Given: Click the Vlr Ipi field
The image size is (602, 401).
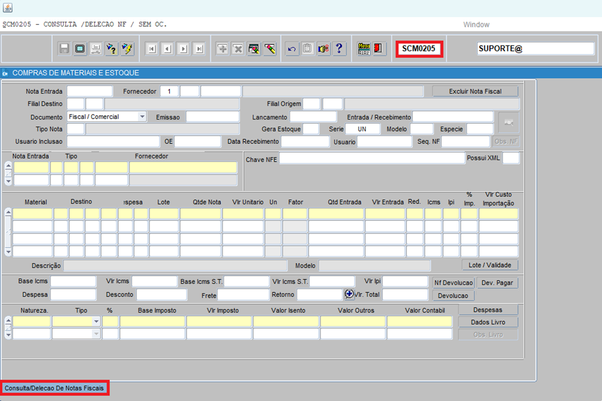Looking at the screenshot, I should pyautogui.click(x=405, y=282).
